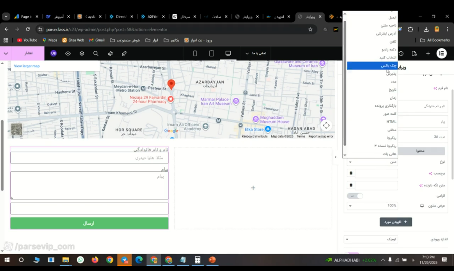Screen dimensions: 454x271
Task: Open the Elementor panel menu icon
Action: click(x=442, y=53)
